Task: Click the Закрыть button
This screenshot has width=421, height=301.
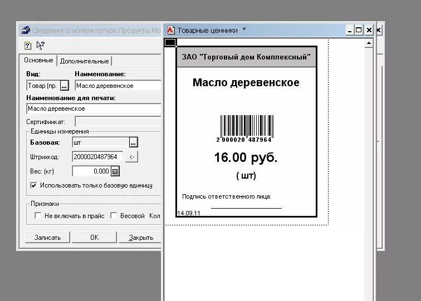Action: pos(140,238)
